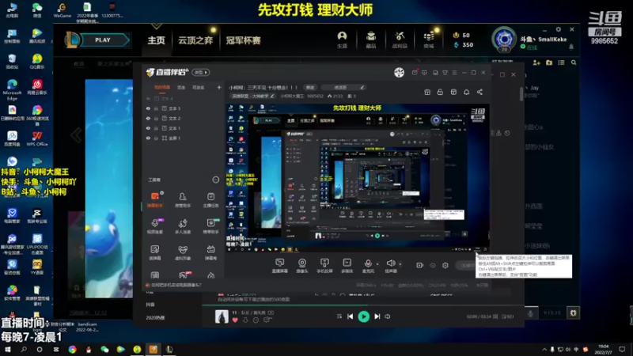Select the middle scene tab in source panel
633x356 pixels.
click(181, 87)
